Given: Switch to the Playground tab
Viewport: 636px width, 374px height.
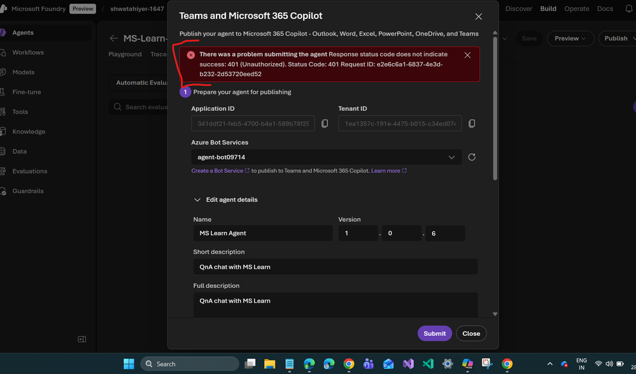Looking at the screenshot, I should point(125,54).
